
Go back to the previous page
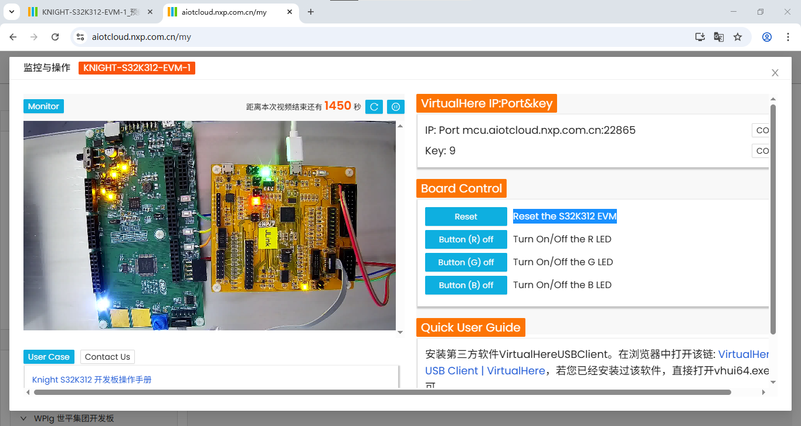(13, 37)
